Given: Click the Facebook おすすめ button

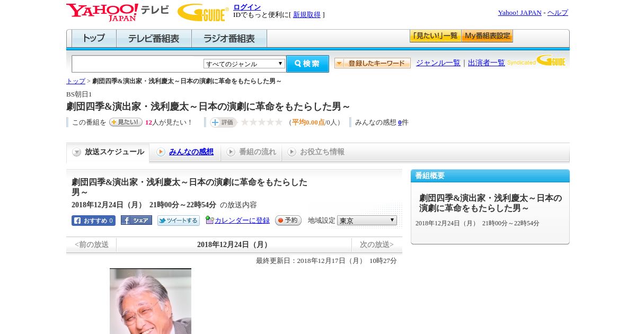Looking at the screenshot, I should [x=93, y=221].
